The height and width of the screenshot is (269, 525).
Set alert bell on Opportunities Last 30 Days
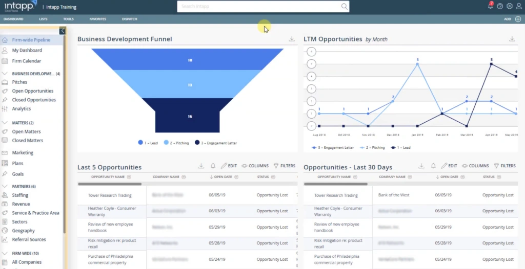433,166
